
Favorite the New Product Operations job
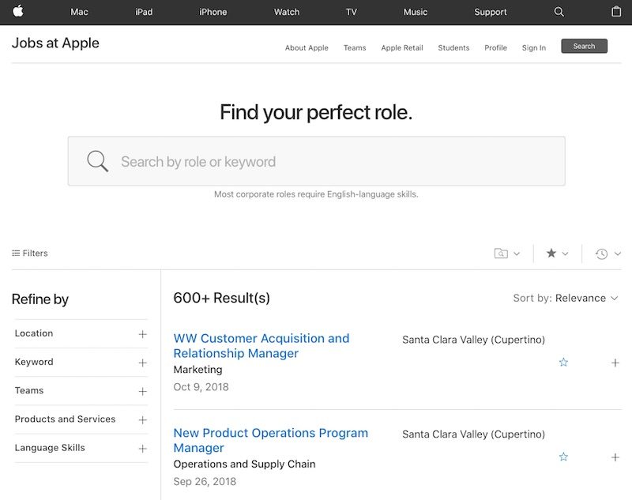click(x=563, y=457)
